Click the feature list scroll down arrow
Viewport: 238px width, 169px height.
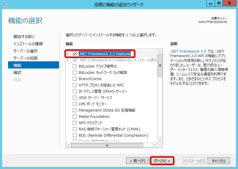tap(160, 140)
